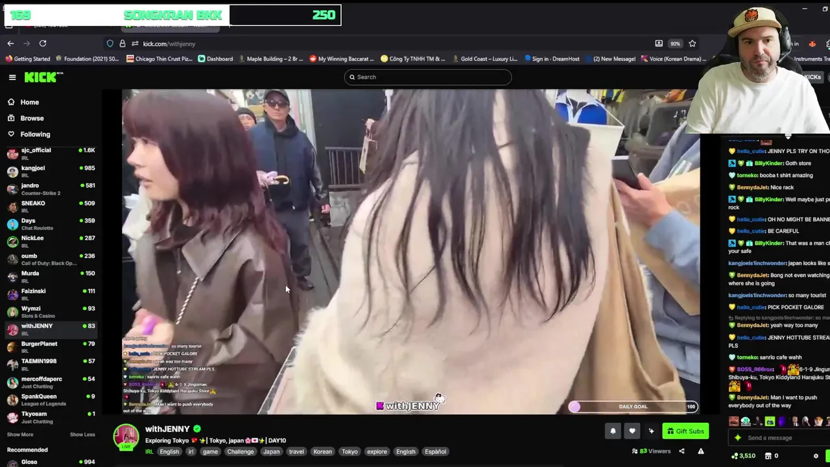Select the Japan tag
This screenshot has height=467, width=830.
point(272,452)
